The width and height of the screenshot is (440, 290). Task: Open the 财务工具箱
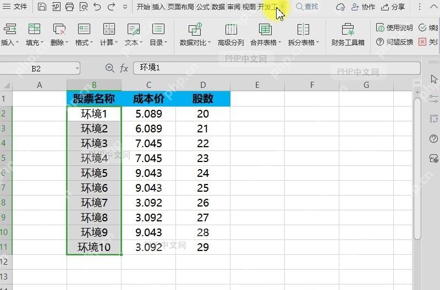pyautogui.click(x=348, y=35)
